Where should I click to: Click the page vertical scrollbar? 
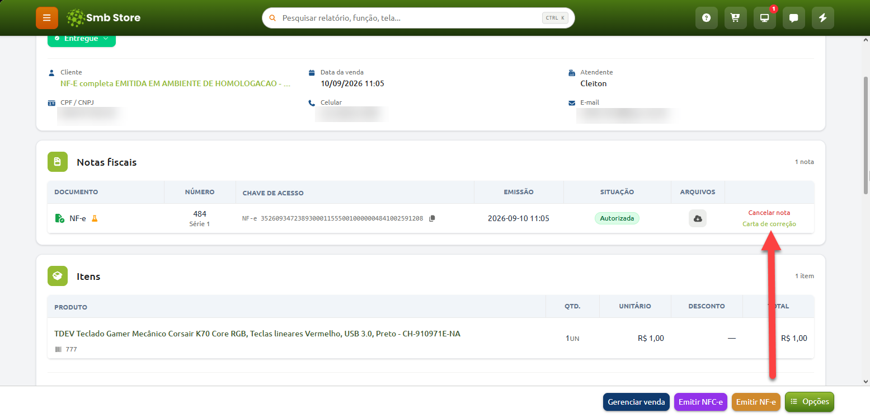pyautogui.click(x=866, y=135)
